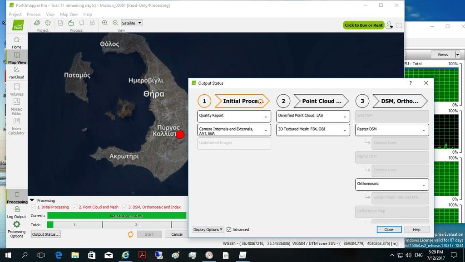Click the Help button in Output Status
This screenshot has height=262, width=465.
(417, 229)
